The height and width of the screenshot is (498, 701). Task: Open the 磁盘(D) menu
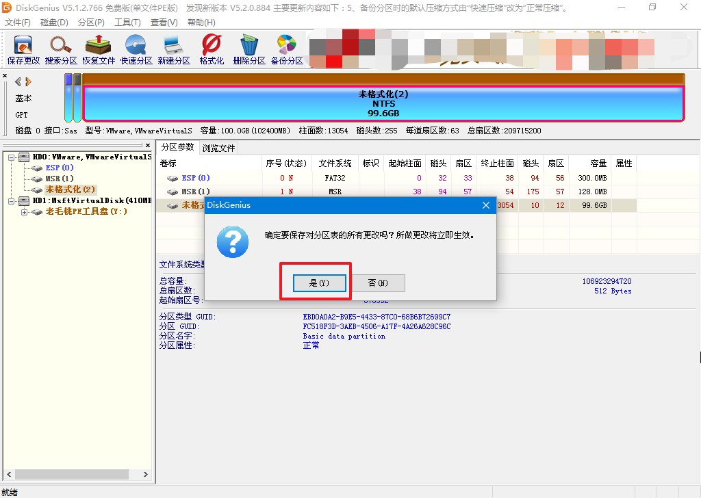(x=55, y=23)
